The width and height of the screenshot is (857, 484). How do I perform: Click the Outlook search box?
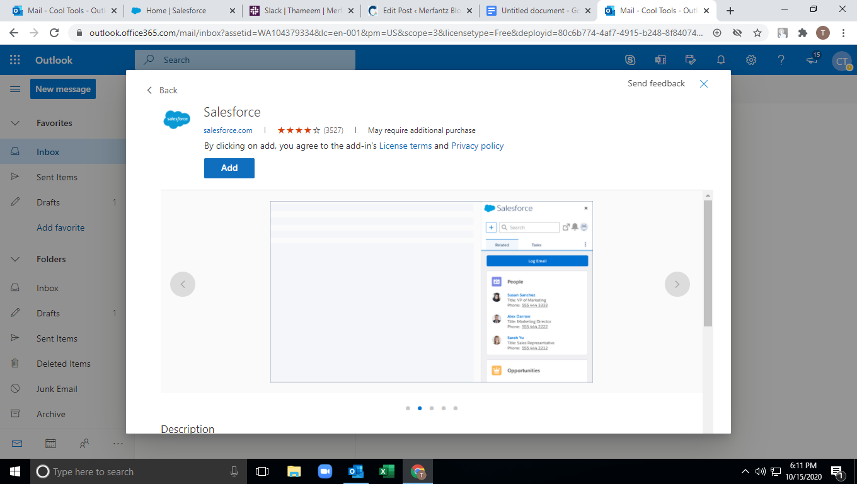pos(245,60)
